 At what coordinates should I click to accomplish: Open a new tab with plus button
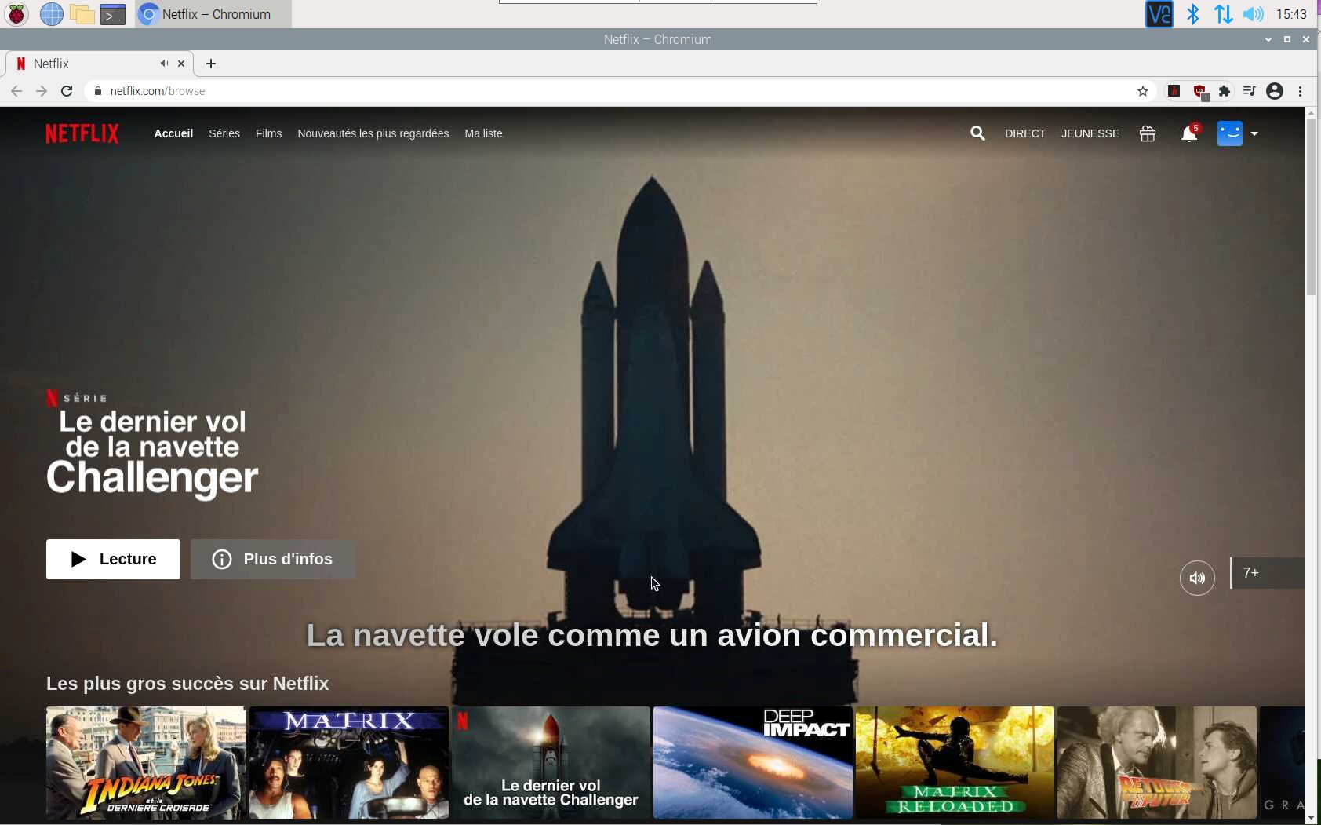coord(211,64)
